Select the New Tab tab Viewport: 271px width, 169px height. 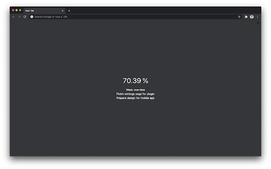(x=44, y=11)
